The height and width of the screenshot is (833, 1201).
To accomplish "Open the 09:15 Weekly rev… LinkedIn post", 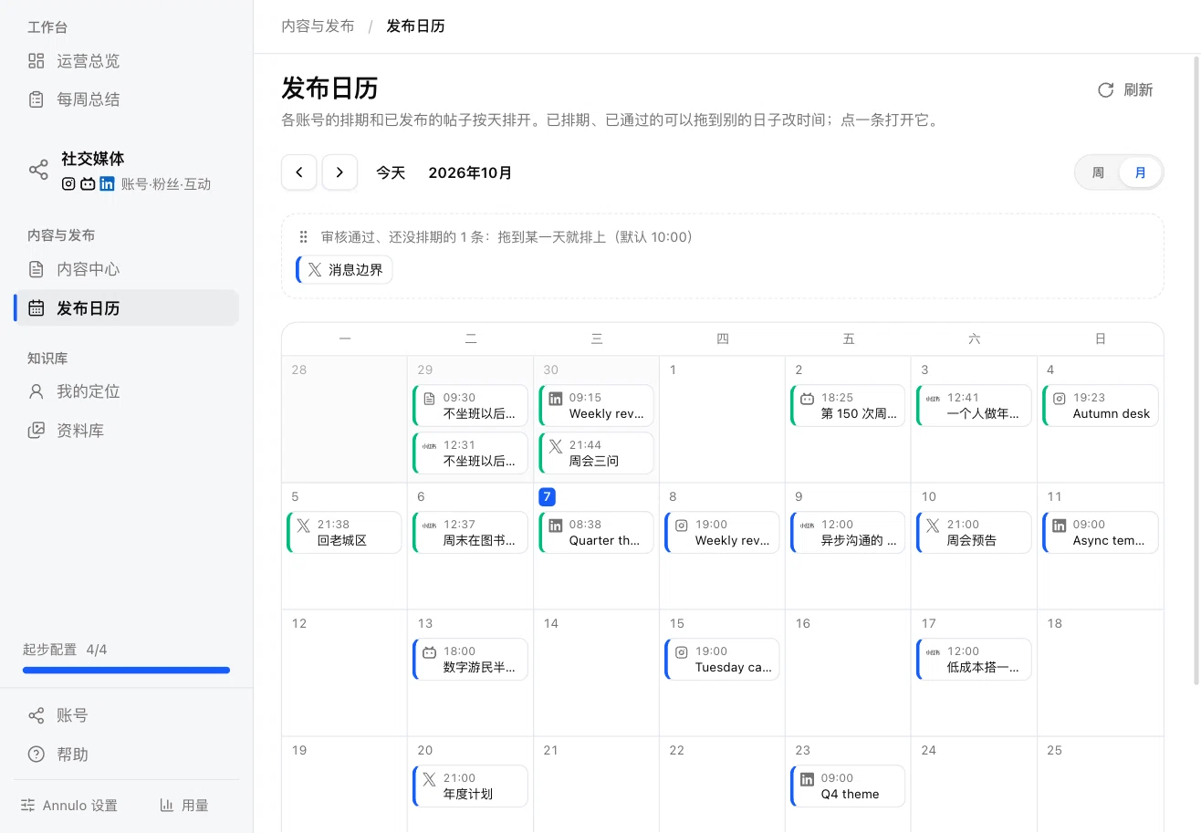I will (596, 405).
